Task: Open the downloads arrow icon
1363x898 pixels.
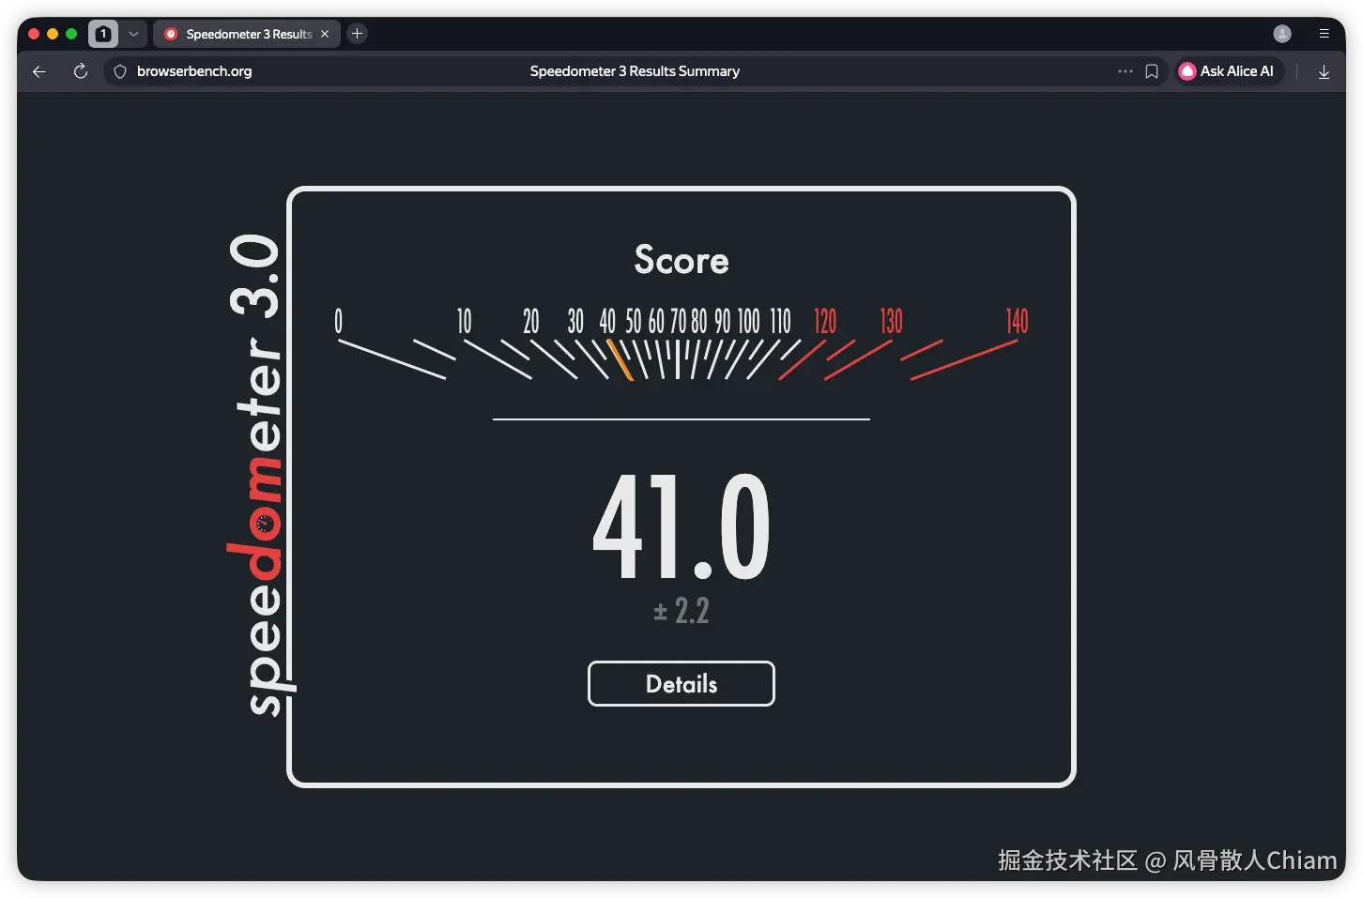Action: click(x=1324, y=71)
